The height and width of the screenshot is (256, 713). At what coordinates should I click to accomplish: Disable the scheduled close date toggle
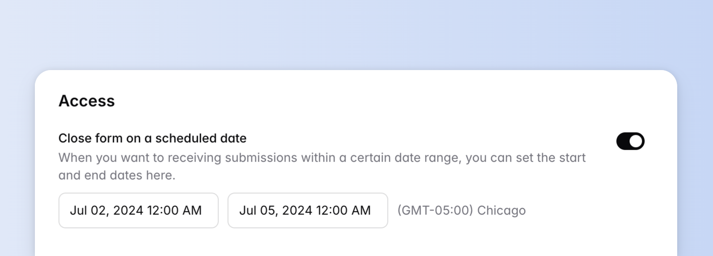630,141
